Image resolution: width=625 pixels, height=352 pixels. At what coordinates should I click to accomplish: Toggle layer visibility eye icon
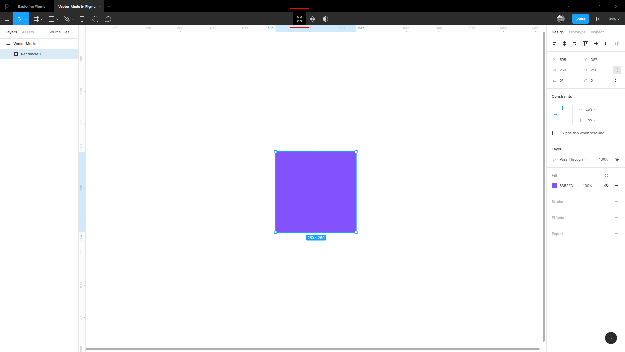coord(617,159)
